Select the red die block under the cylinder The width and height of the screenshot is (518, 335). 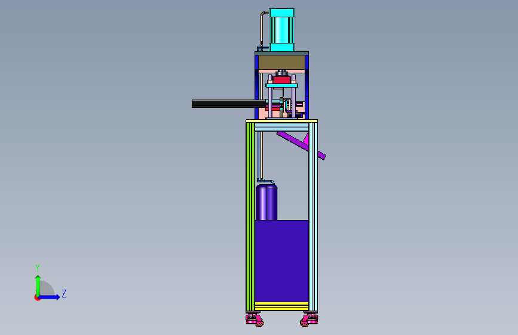tap(281, 80)
